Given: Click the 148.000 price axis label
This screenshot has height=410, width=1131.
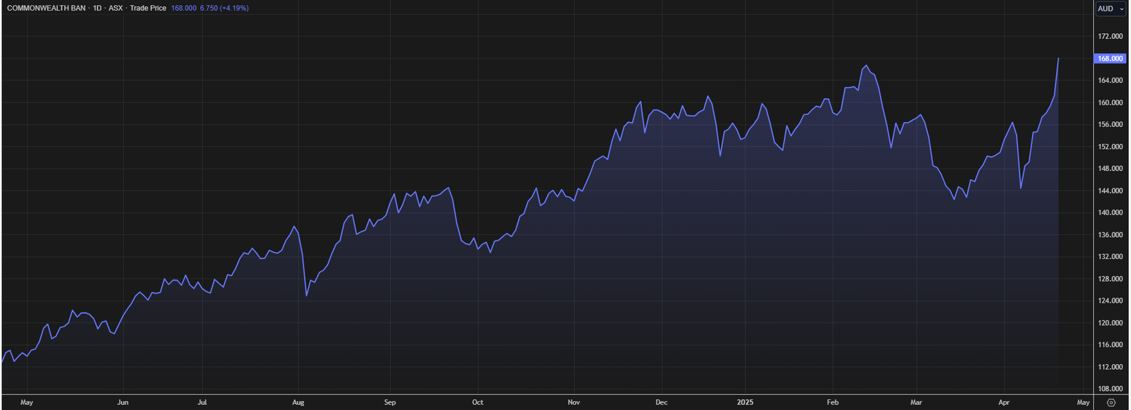Looking at the screenshot, I should click(x=1110, y=169).
